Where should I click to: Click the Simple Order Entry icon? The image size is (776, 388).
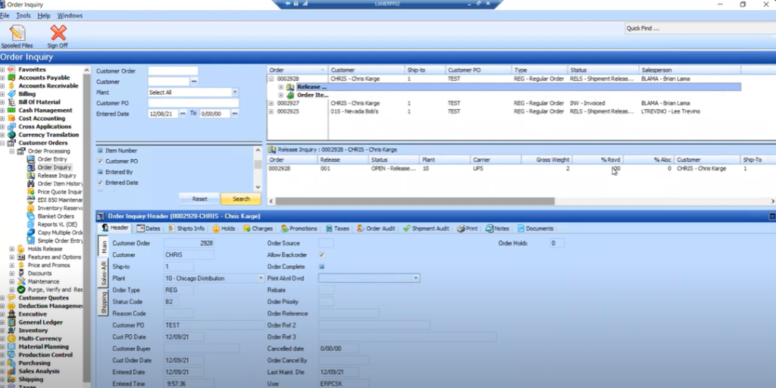tap(30, 240)
